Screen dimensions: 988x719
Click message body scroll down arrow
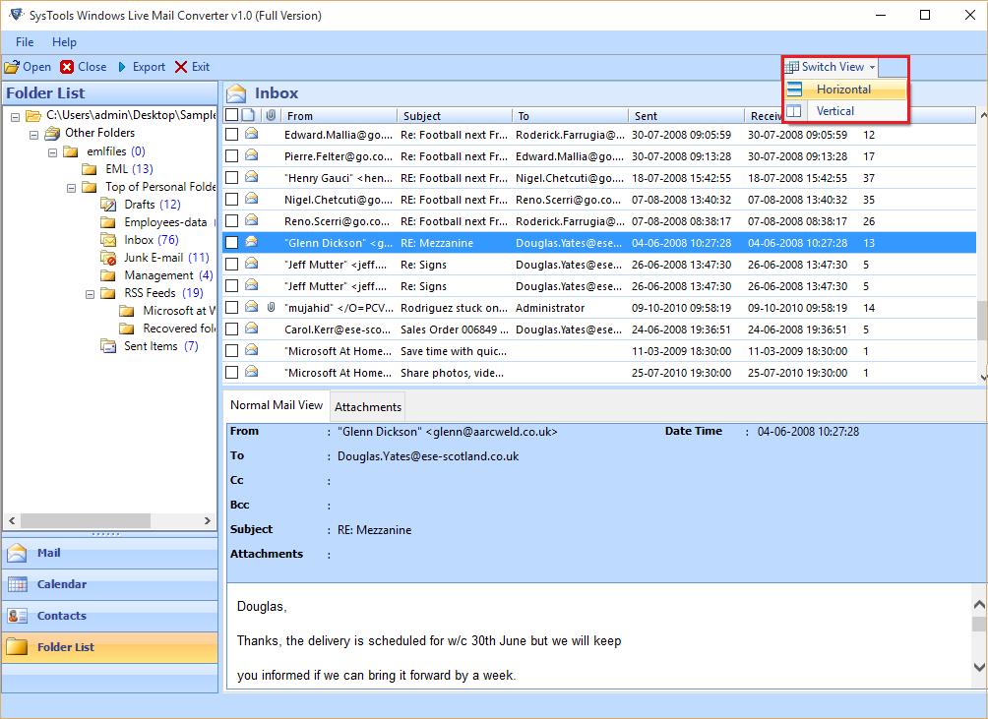[x=979, y=667]
